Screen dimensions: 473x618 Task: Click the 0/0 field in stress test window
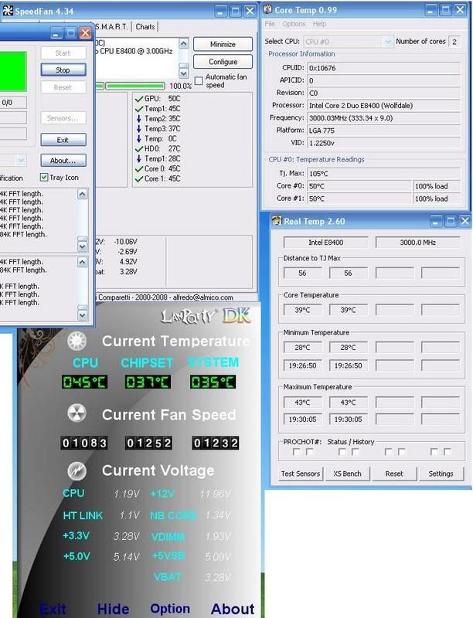[x=13, y=103]
